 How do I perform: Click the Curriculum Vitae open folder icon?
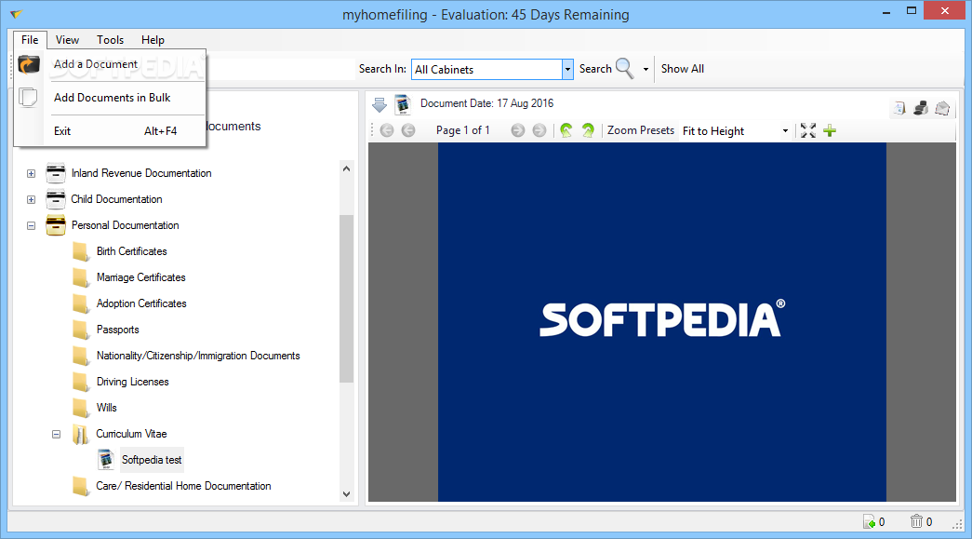point(81,434)
